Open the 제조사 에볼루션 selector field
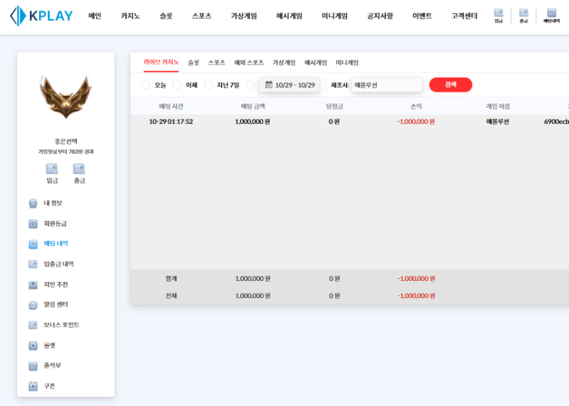The image size is (569, 406). [386, 85]
